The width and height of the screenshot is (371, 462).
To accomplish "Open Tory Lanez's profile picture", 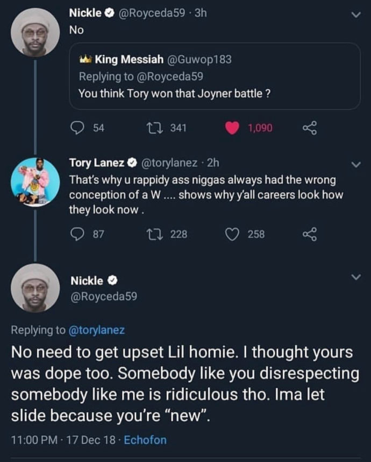I will click(35, 182).
